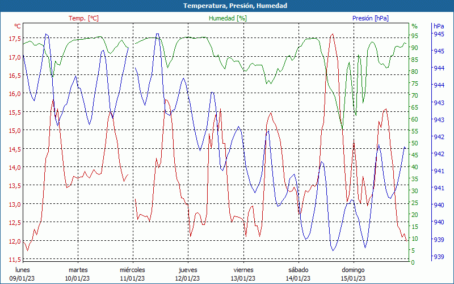Click green humidity axis value "90"
The height and width of the screenshot is (284, 454).
coord(415,48)
